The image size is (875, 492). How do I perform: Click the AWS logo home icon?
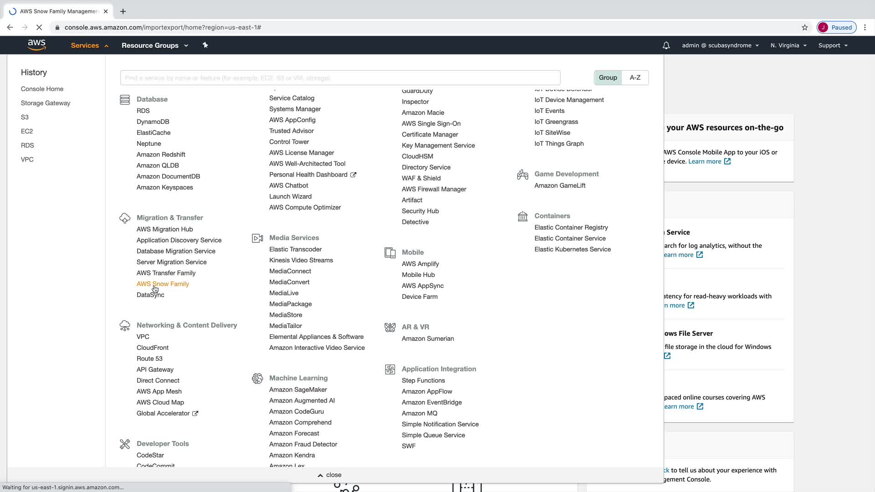pyautogui.click(x=36, y=45)
